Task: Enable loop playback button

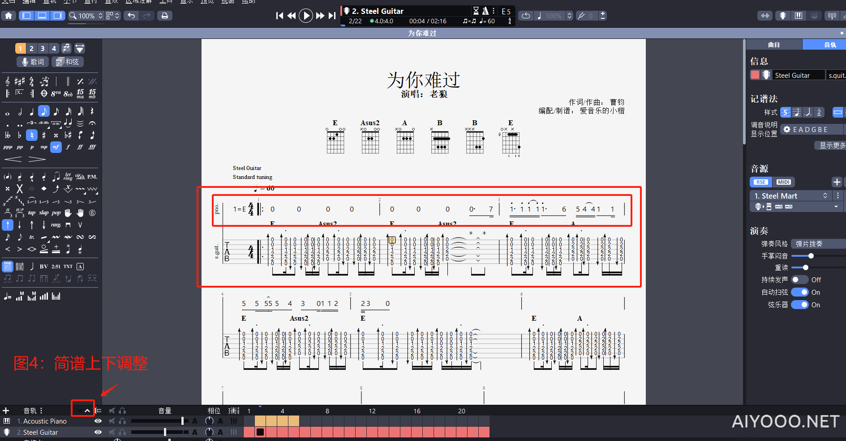Action: tap(526, 16)
